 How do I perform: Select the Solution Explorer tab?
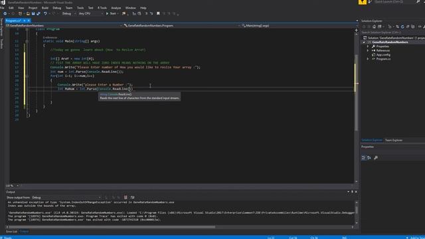(372, 140)
